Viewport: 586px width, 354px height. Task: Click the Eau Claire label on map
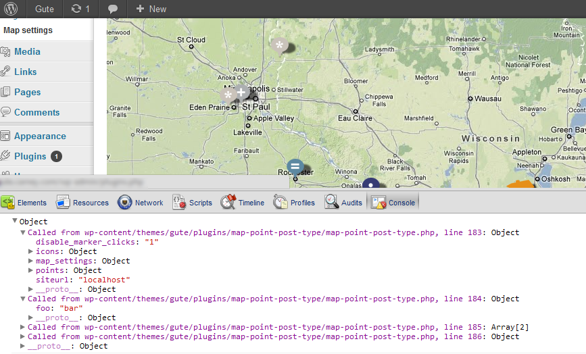tap(355, 118)
